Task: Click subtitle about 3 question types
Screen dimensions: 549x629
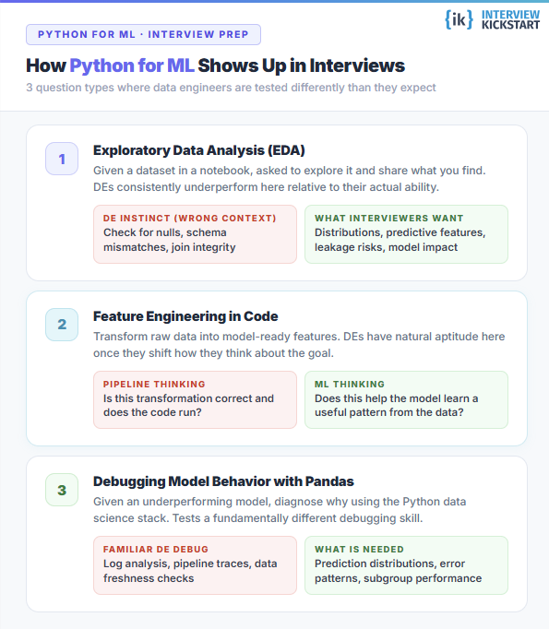Action: 231,88
